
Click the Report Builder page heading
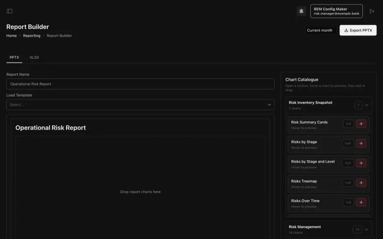tap(28, 27)
